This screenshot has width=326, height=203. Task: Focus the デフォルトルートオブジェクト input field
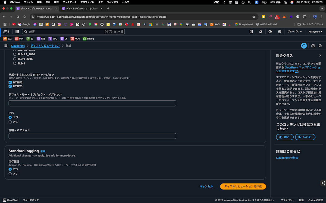pyautogui.click(x=92, y=103)
